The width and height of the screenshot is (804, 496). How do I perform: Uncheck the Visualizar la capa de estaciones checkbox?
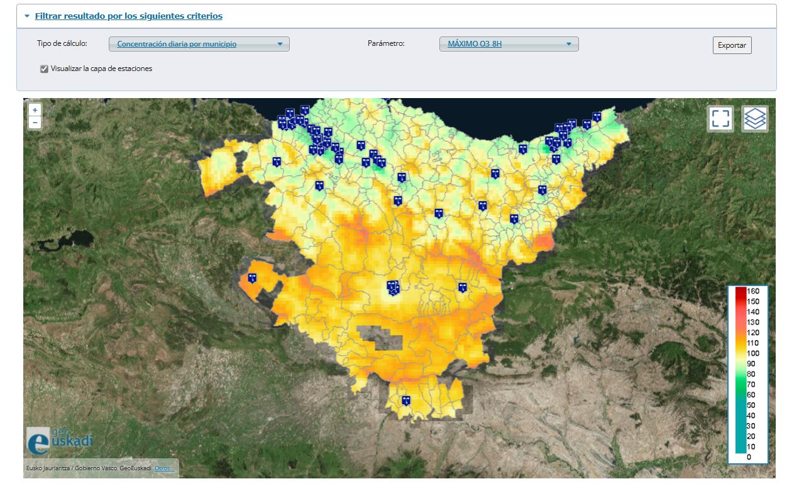point(44,69)
